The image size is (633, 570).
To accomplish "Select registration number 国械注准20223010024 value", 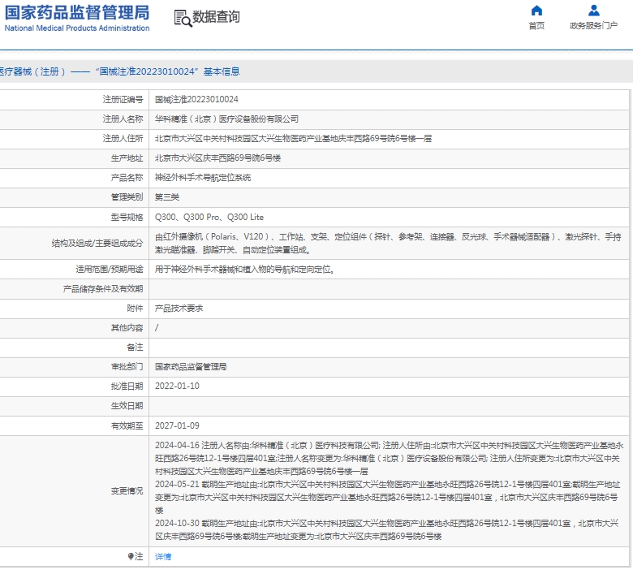I will pyautogui.click(x=196, y=99).
